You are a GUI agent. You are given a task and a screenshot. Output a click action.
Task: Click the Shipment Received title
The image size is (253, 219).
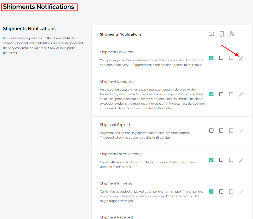coord(116,217)
